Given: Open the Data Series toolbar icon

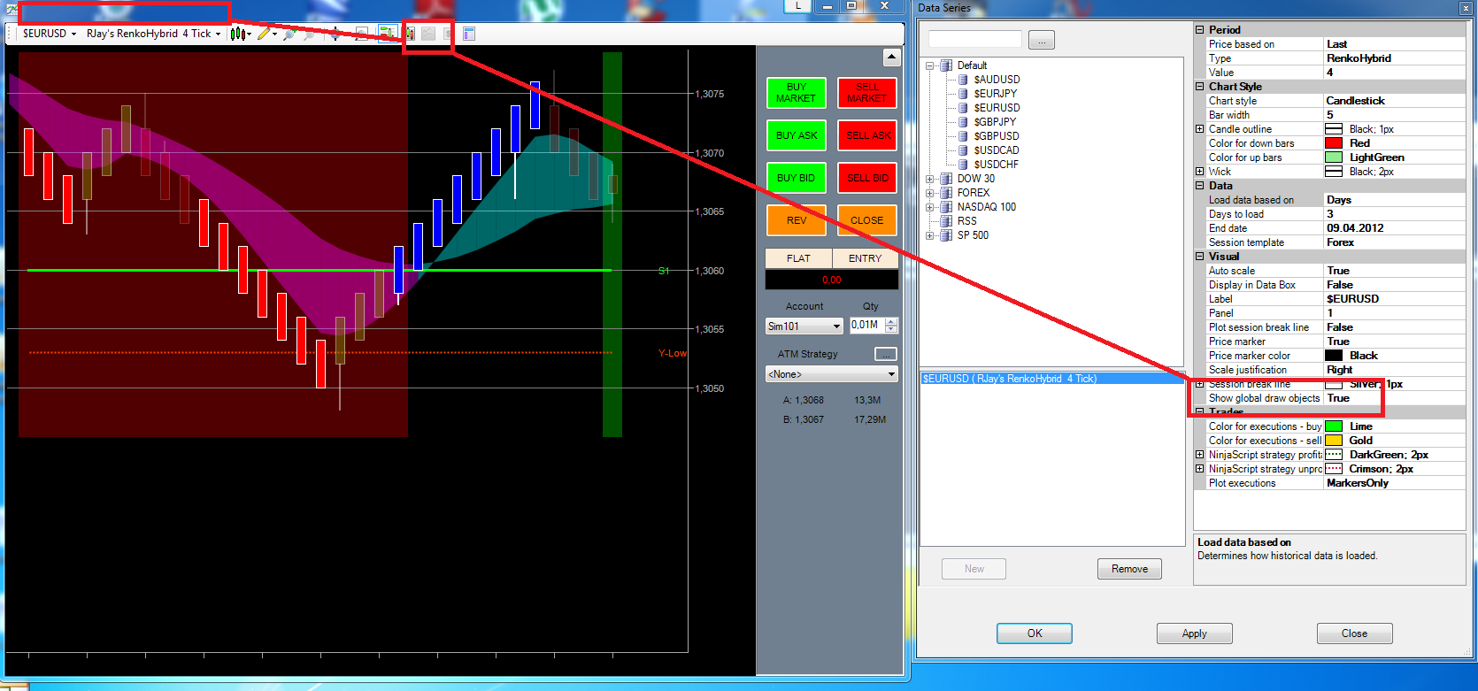Looking at the screenshot, I should (410, 34).
